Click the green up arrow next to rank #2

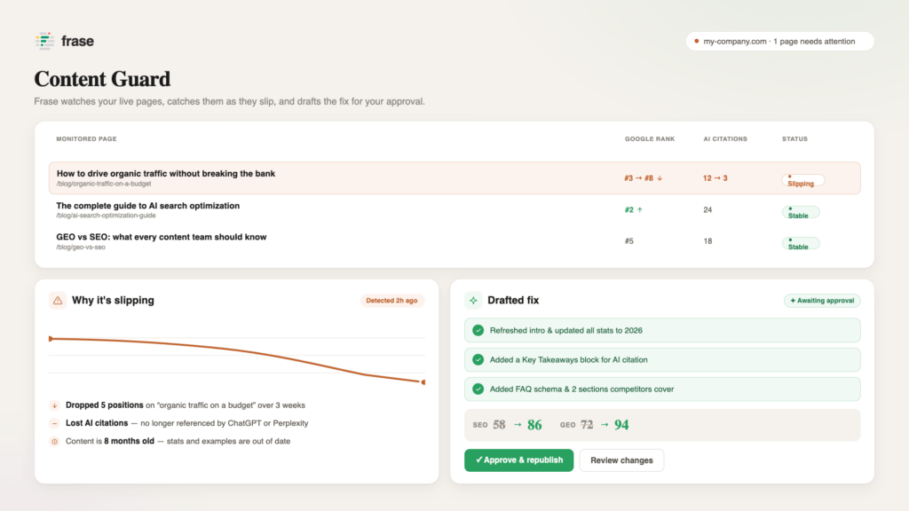(640, 209)
